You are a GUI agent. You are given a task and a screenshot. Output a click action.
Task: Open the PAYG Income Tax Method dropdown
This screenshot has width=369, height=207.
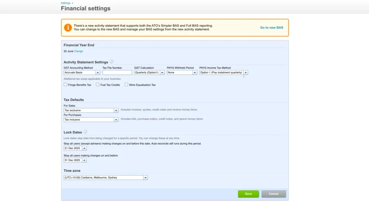click(x=245, y=72)
